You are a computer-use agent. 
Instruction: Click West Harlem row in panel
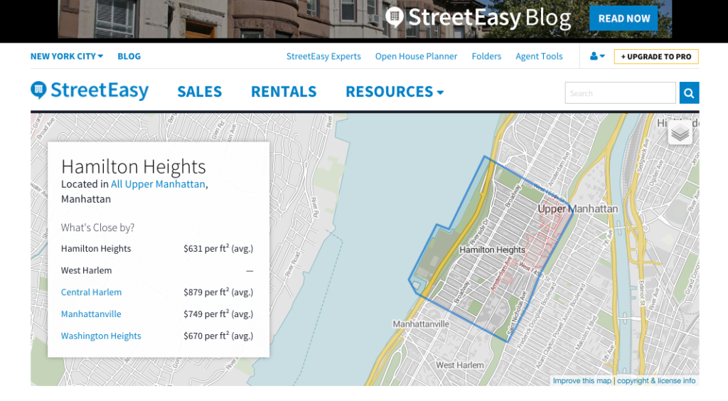pyautogui.click(x=157, y=271)
